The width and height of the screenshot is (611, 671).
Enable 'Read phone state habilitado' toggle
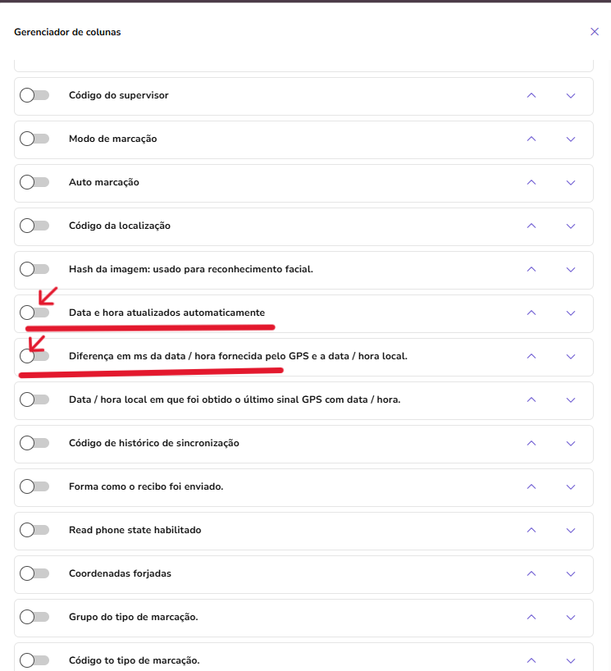tap(34, 530)
